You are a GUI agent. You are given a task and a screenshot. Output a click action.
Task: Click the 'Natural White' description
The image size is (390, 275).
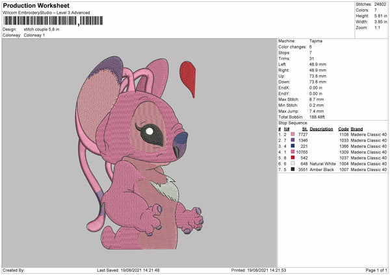pyautogui.click(x=322, y=164)
